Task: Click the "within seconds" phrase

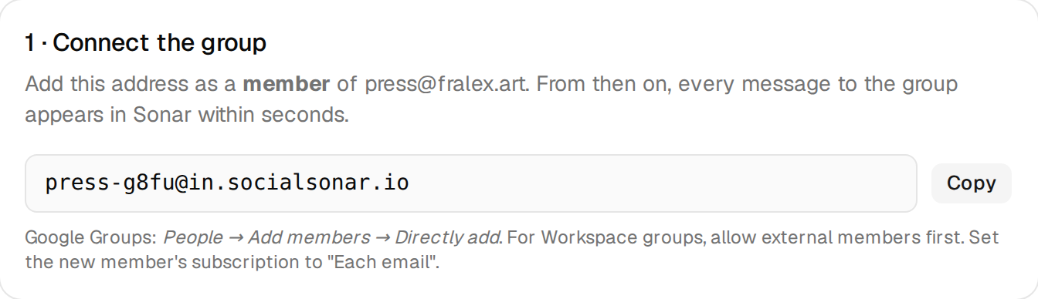Action: coord(274,116)
